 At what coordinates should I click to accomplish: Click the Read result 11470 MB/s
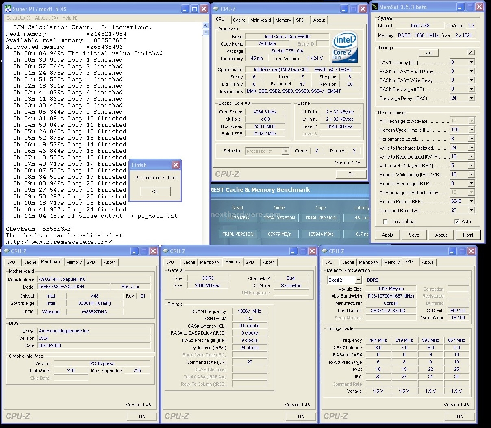tap(238, 218)
